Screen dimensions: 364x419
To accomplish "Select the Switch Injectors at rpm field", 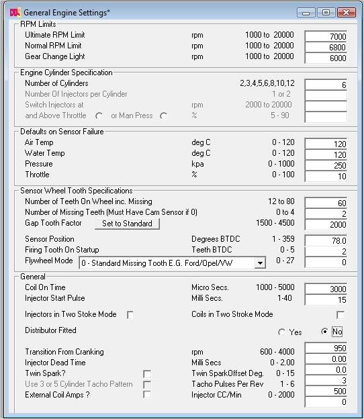I will (326, 106).
